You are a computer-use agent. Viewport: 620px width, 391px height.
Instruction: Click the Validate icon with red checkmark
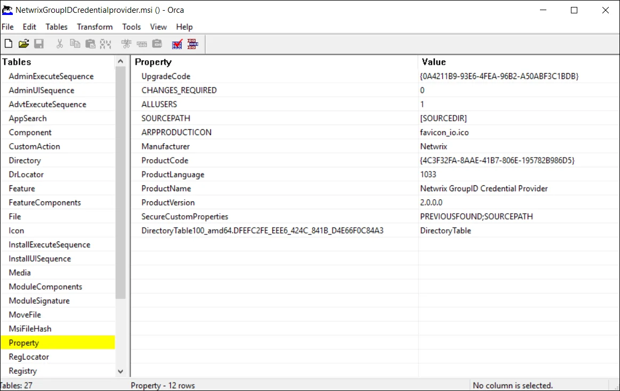click(x=177, y=44)
